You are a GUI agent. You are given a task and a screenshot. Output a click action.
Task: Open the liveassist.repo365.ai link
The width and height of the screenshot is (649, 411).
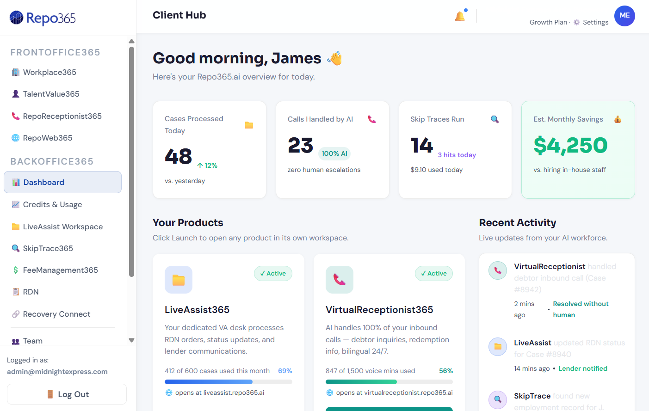coord(219,393)
